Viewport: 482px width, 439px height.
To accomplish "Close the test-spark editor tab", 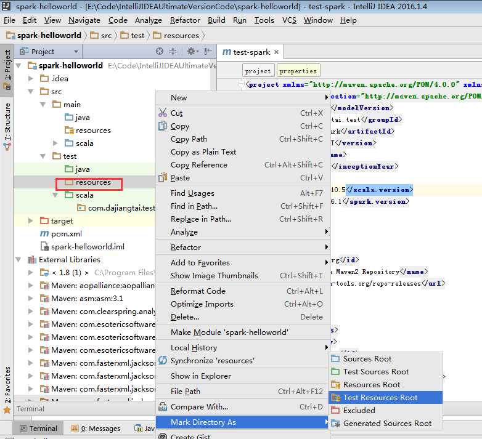I will pyautogui.click(x=276, y=52).
